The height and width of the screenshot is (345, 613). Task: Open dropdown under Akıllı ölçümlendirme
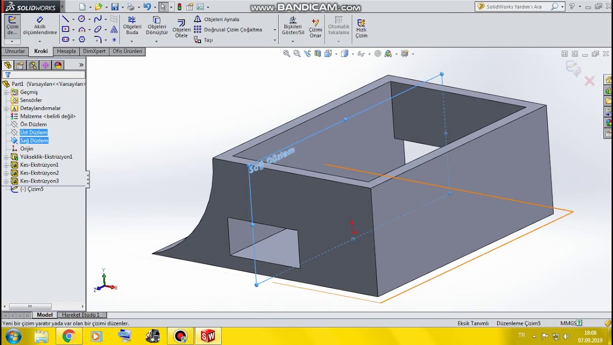click(x=40, y=41)
